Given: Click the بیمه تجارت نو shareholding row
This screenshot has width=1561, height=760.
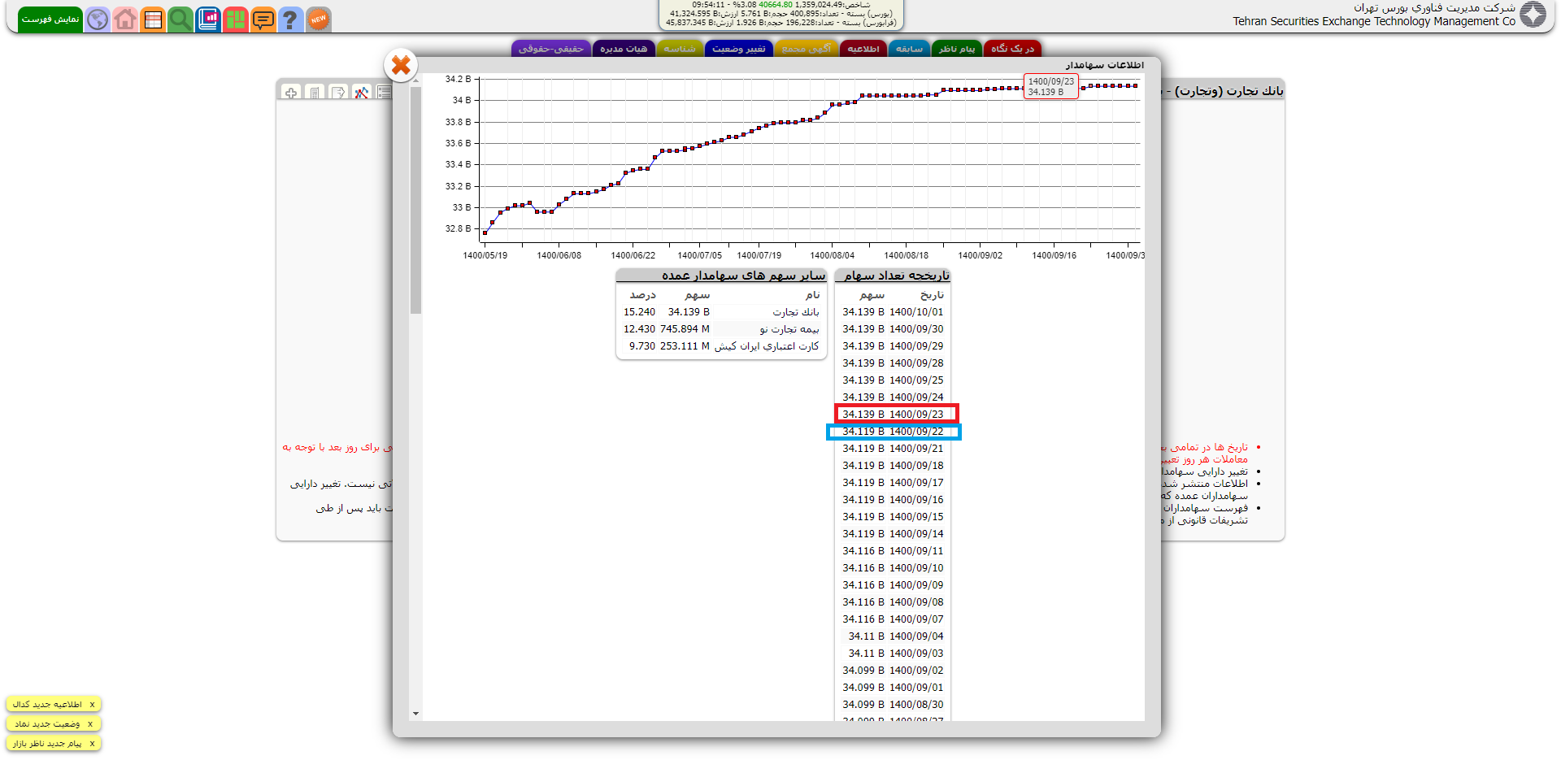Looking at the screenshot, I should [721, 329].
